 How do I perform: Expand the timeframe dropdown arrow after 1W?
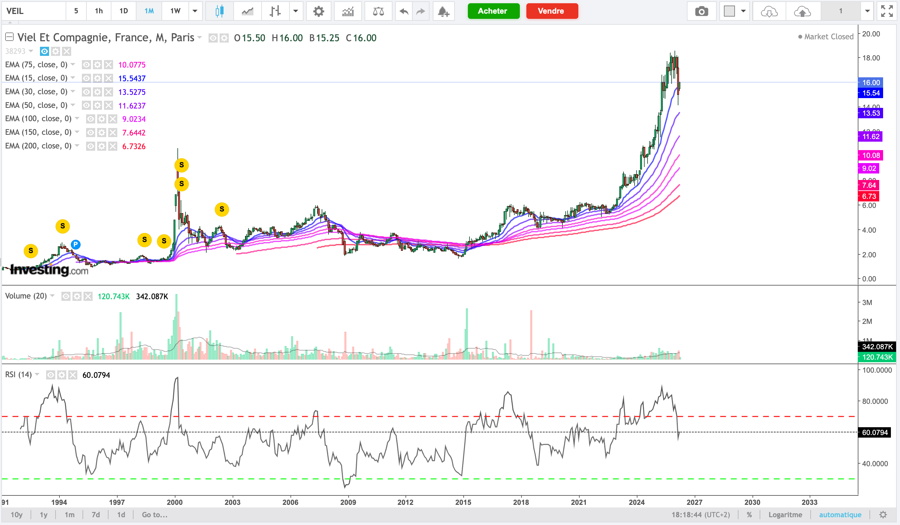tap(195, 11)
